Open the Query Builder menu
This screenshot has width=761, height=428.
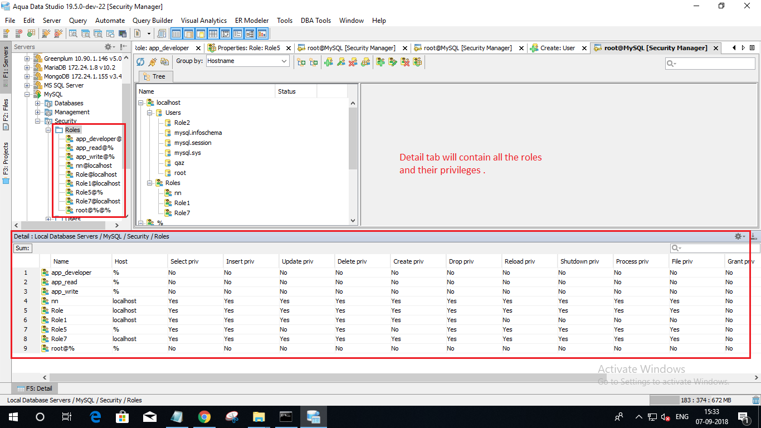(x=153, y=20)
